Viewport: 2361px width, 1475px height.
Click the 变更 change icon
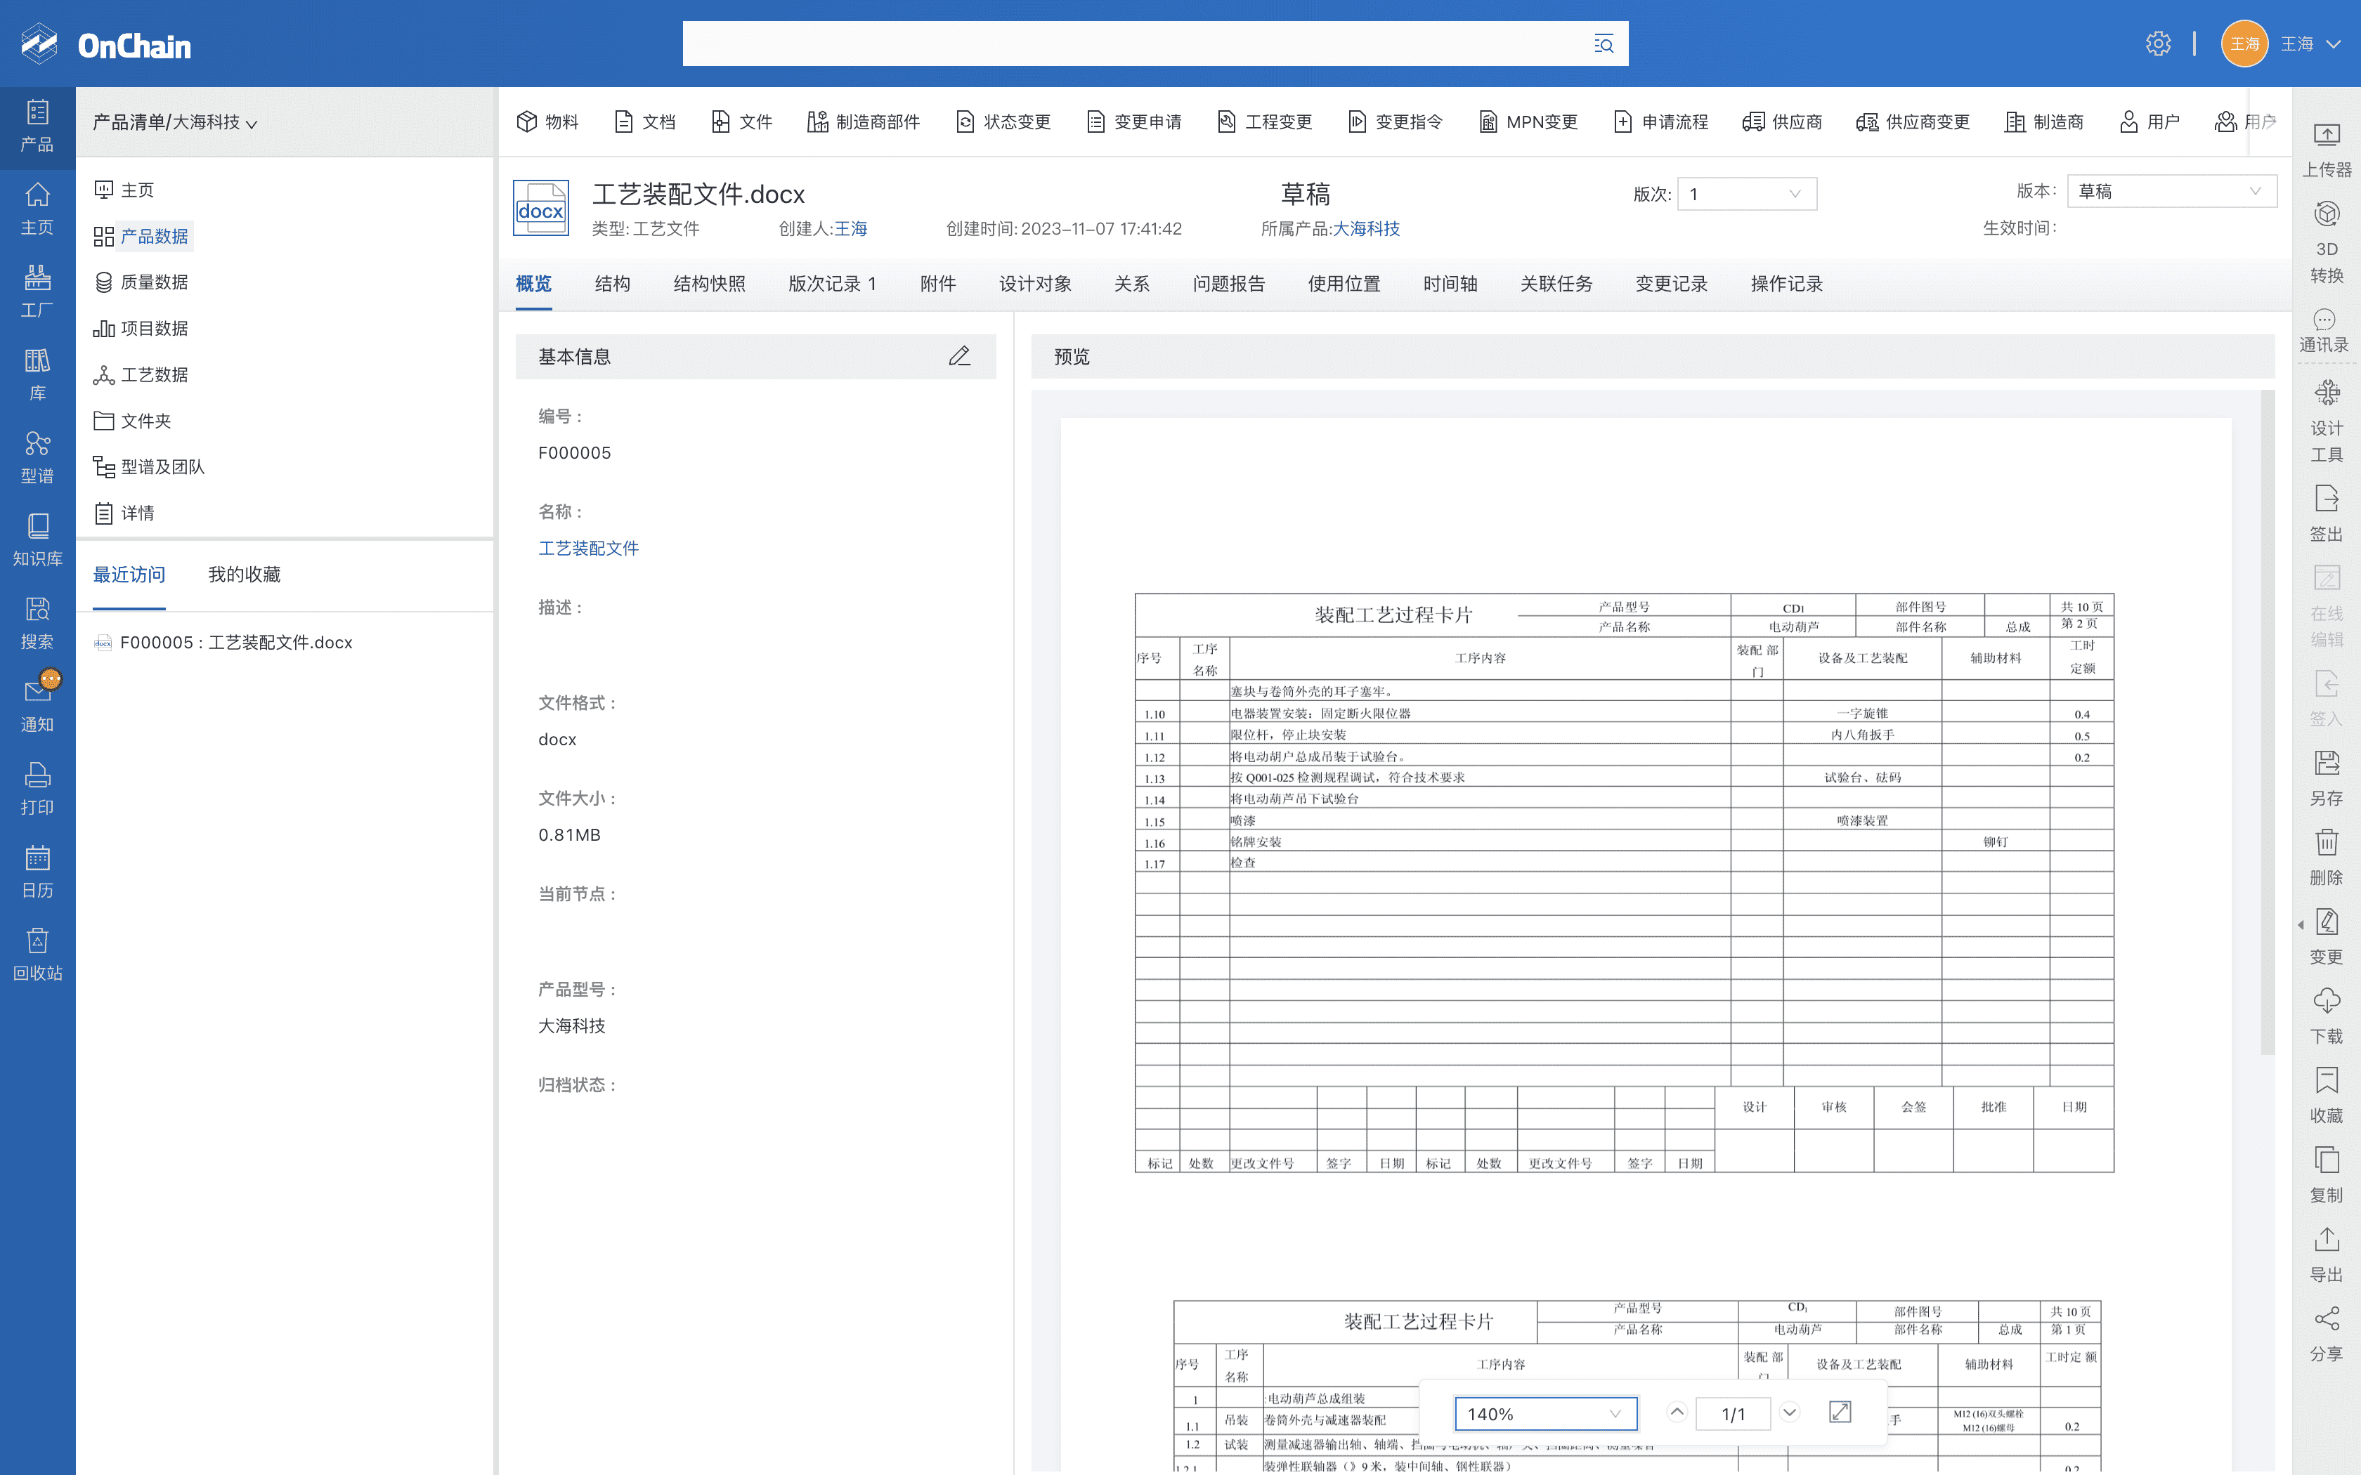point(2327,936)
